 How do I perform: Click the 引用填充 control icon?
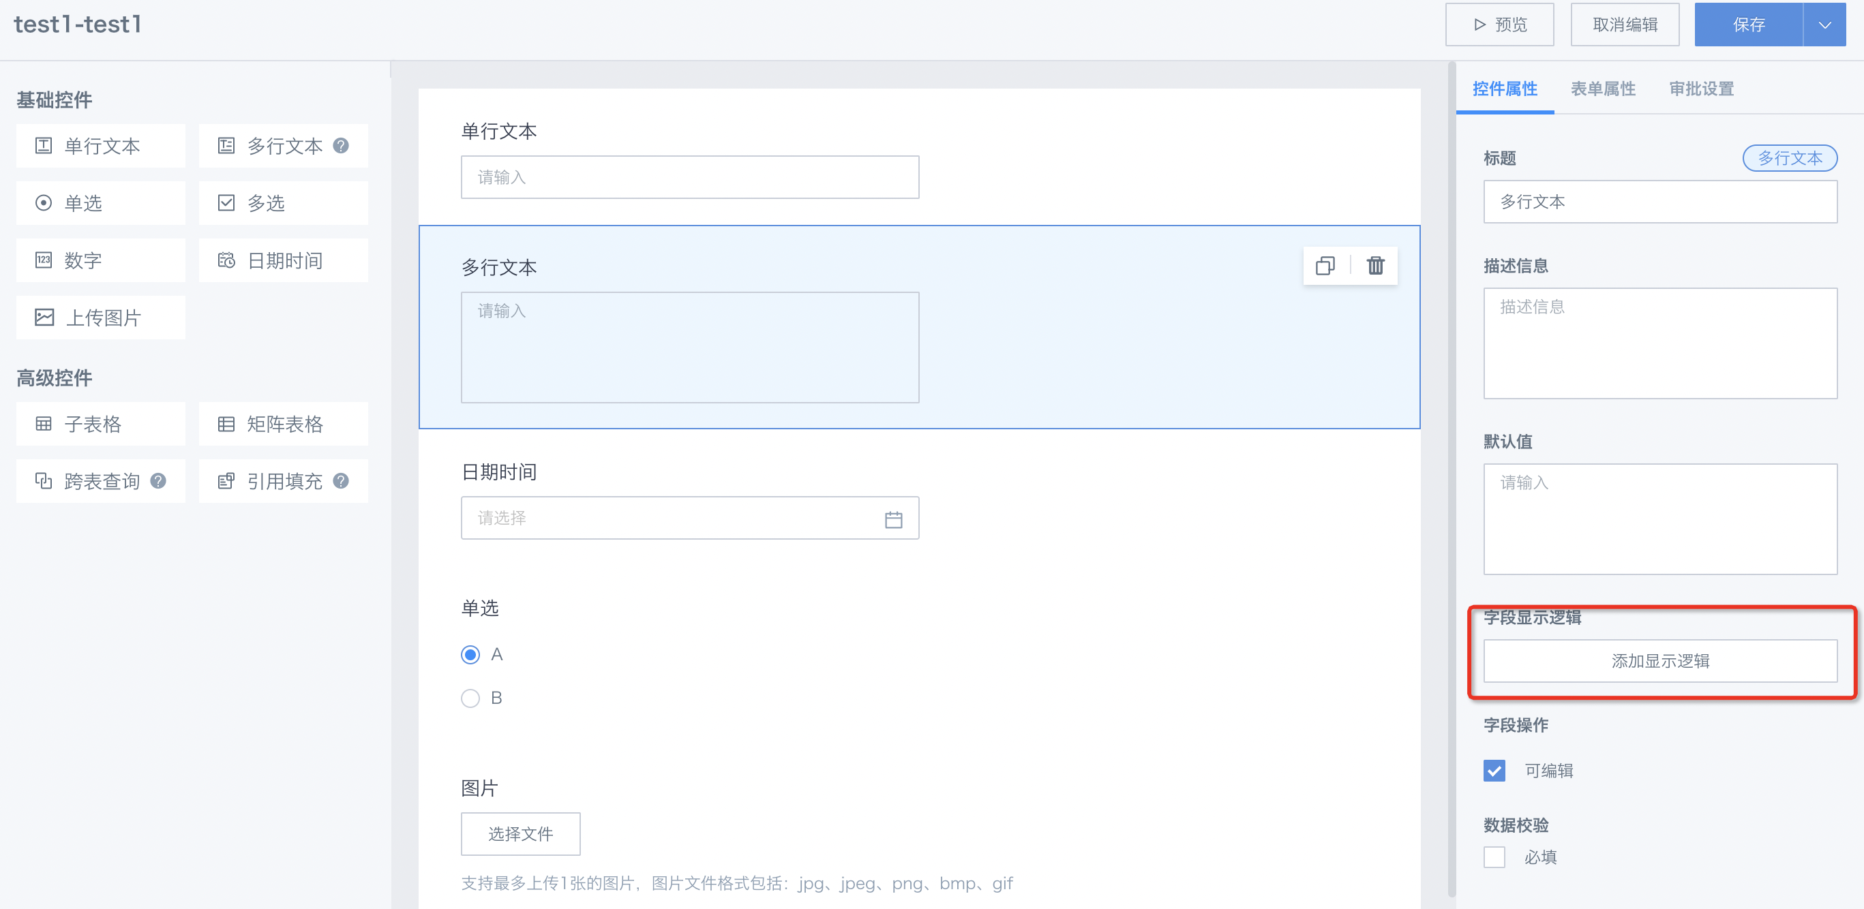point(226,480)
